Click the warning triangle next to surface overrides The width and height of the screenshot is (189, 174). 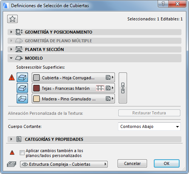[12, 77]
